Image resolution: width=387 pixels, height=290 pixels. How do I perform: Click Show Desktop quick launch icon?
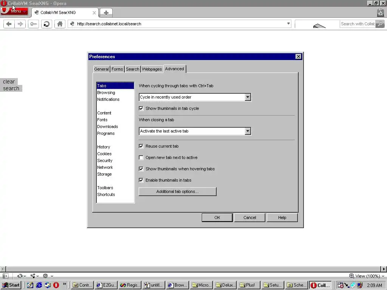click(30, 285)
